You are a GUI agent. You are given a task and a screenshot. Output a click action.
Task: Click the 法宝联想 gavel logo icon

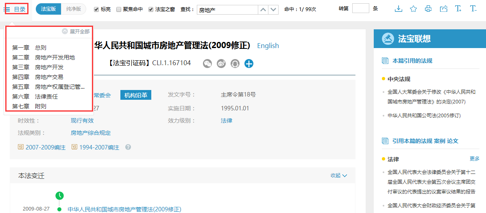pyautogui.click(x=387, y=39)
